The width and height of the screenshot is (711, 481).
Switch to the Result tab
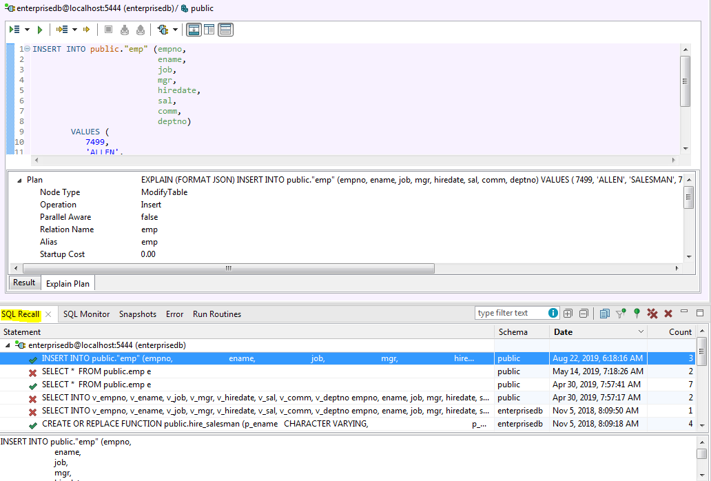coord(24,283)
